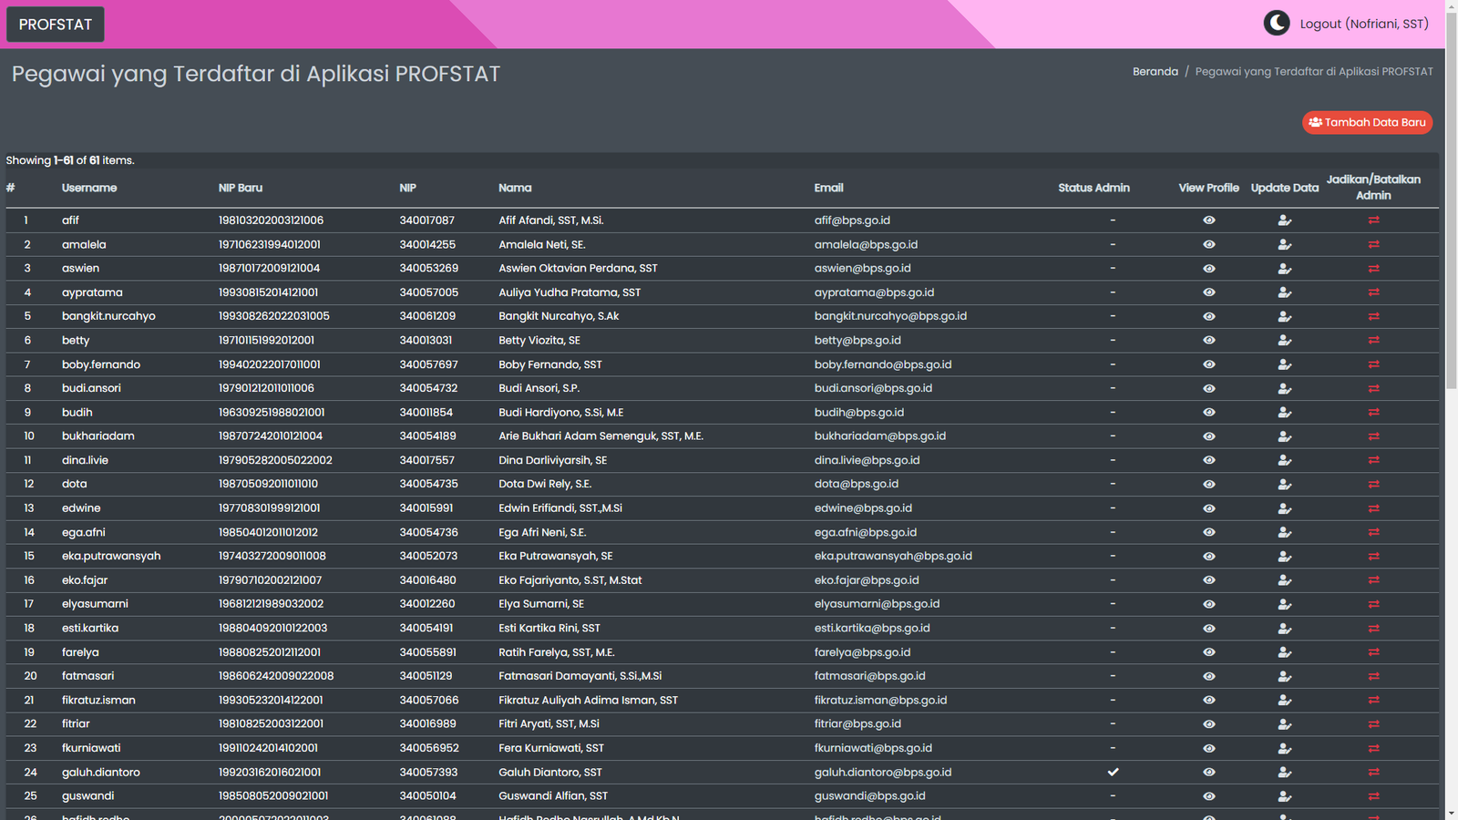
Task: Toggle admin arrows icon for aswien
Action: [1373, 269]
